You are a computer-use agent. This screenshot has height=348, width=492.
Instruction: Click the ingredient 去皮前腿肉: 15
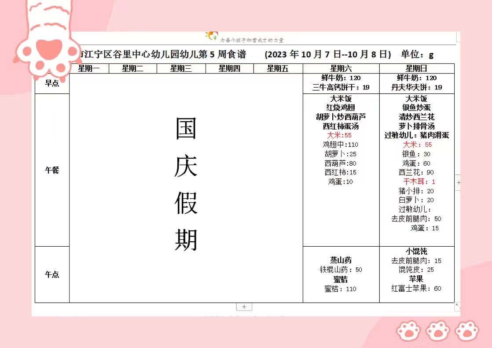416,261
